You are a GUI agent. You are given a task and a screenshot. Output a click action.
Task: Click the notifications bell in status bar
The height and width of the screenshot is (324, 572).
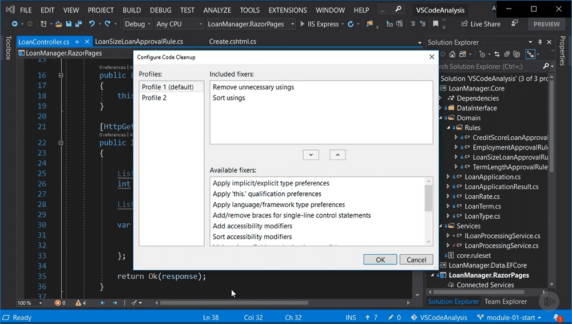click(x=557, y=318)
